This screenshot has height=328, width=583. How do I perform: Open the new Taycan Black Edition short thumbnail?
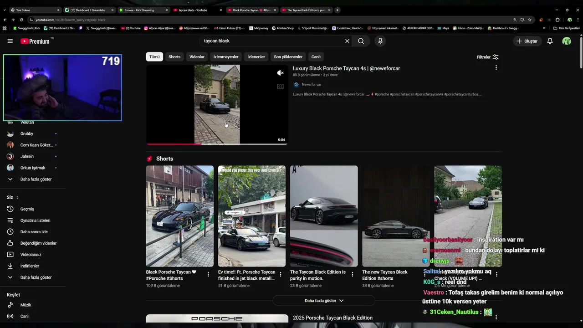(x=396, y=216)
